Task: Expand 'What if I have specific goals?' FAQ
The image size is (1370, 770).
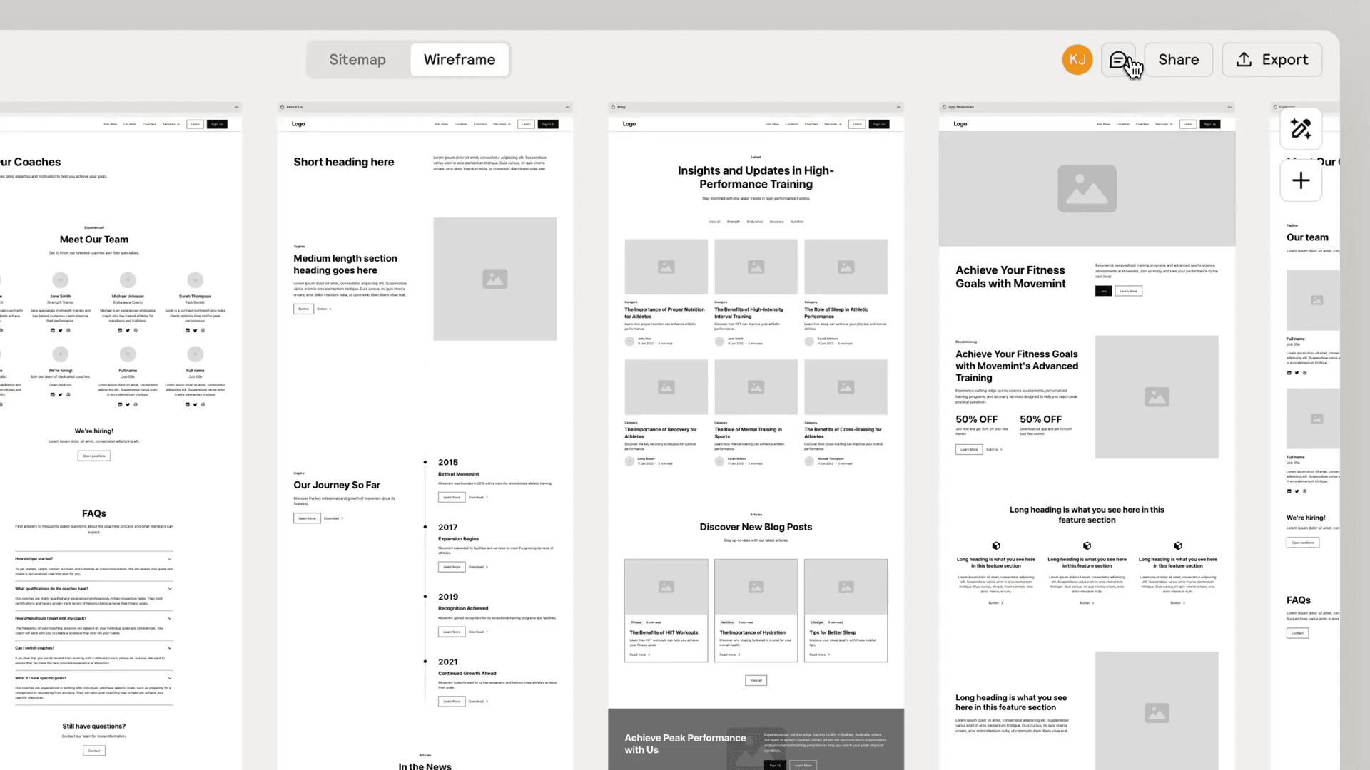Action: coord(93,678)
